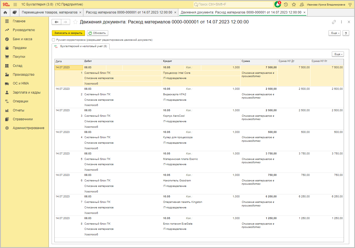Enable Ручная корректировка checkbox
This screenshot has width=355, height=248.
click(54, 40)
